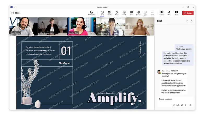The width and height of the screenshot is (205, 115).
Task: Raise your hand in the meeting
Action: [x=117, y=13]
